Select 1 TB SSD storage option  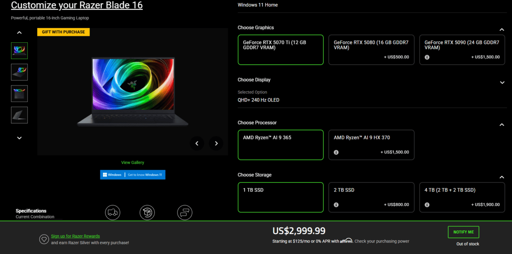pos(281,197)
